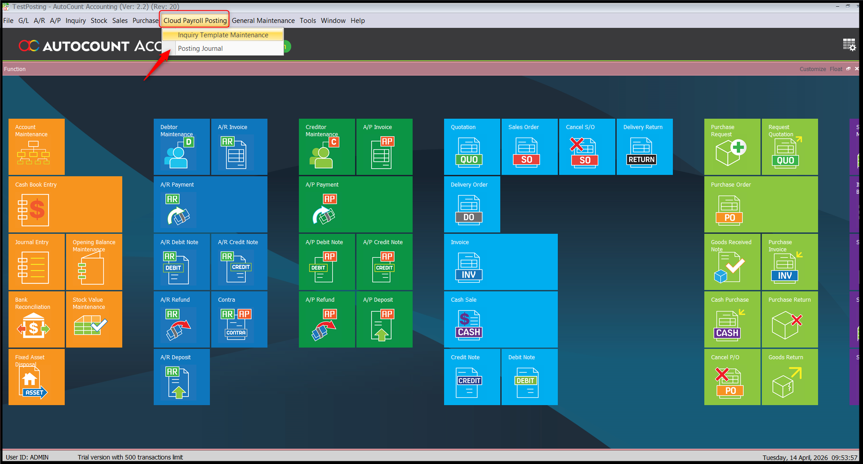This screenshot has height=464, width=863.
Task: Open the Goods Return tile
Action: click(x=790, y=377)
